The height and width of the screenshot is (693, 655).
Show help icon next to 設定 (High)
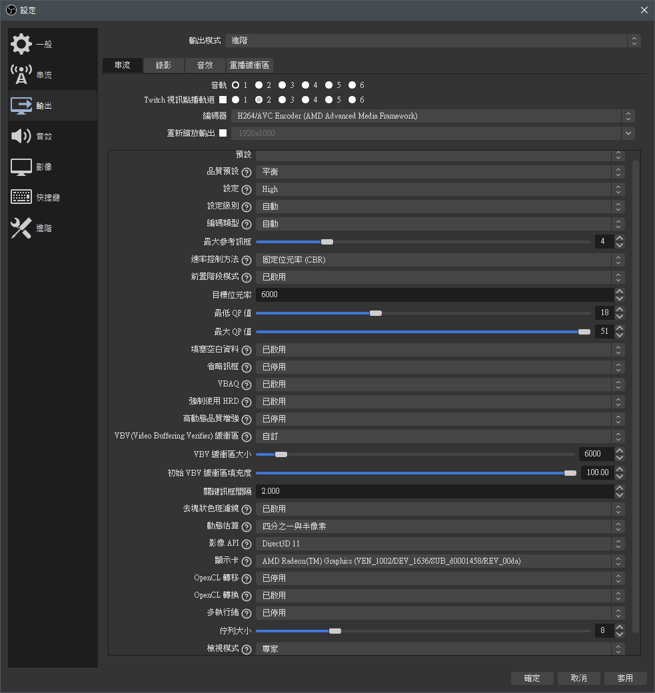[247, 190]
